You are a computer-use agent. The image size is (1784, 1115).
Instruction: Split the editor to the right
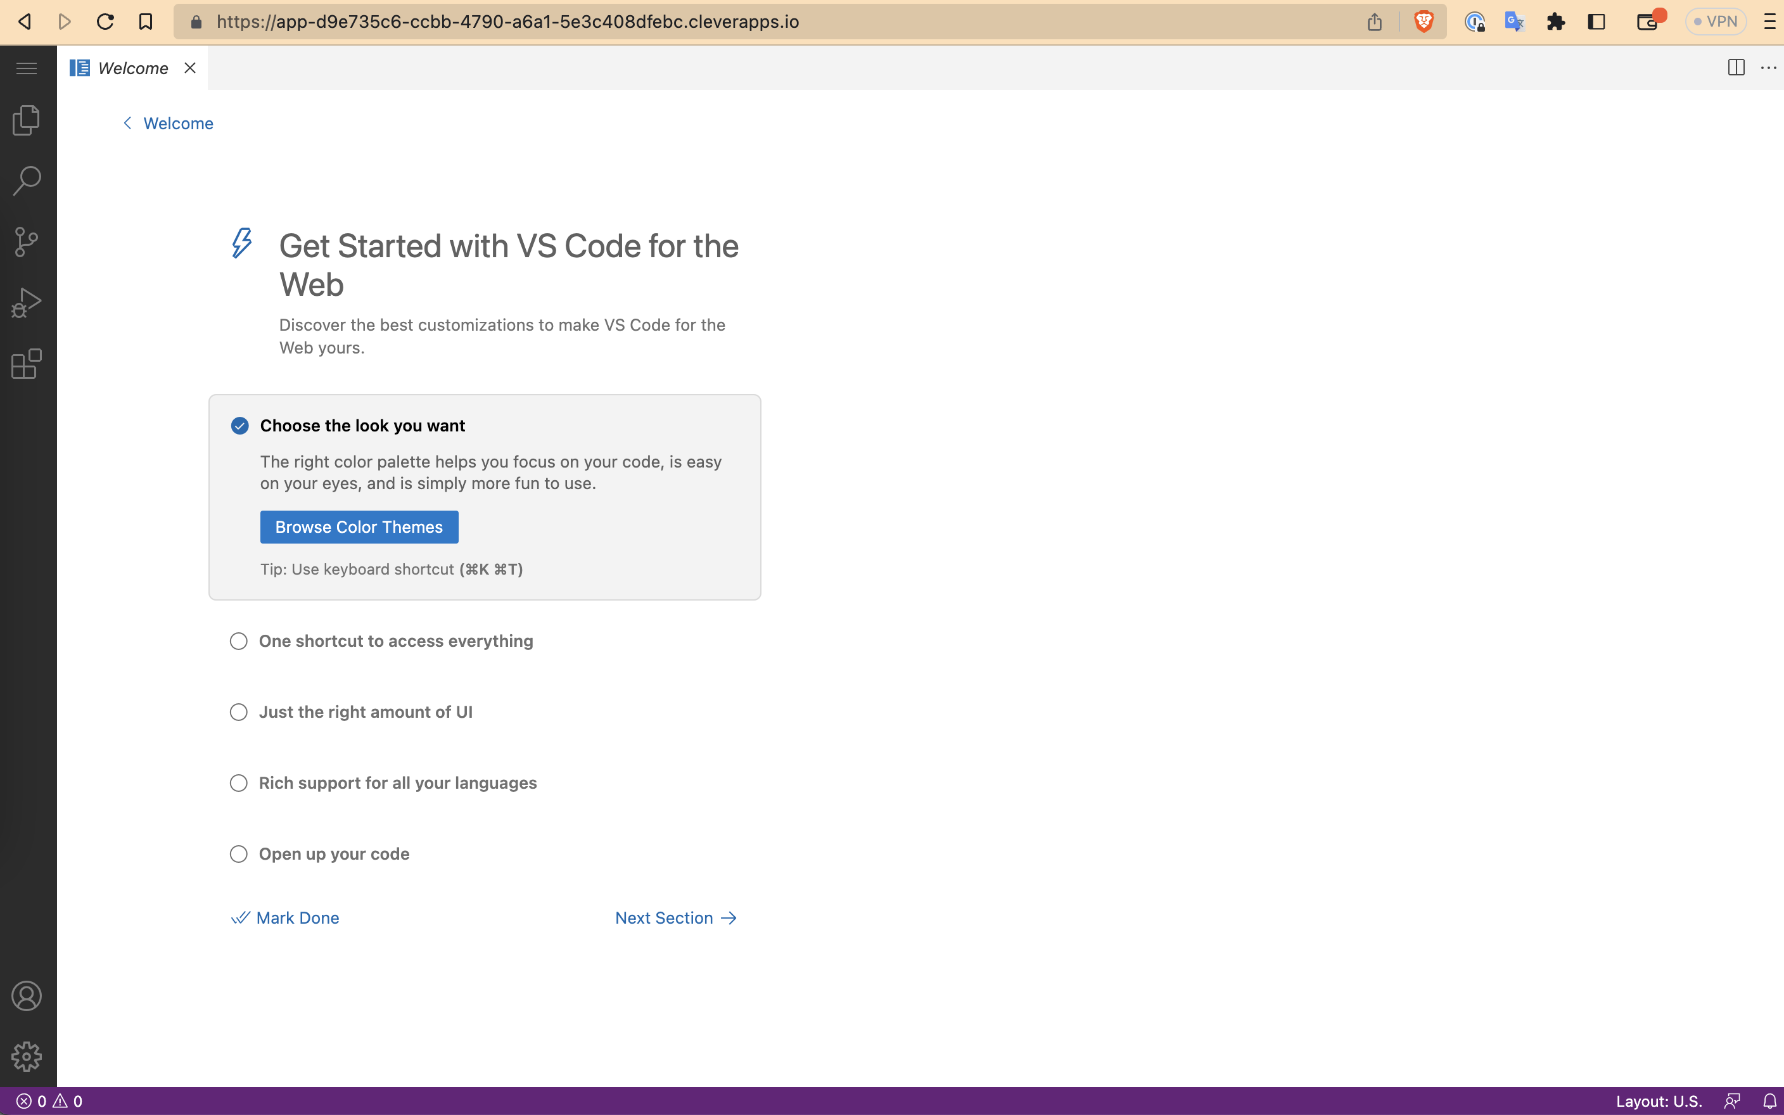click(x=1736, y=68)
